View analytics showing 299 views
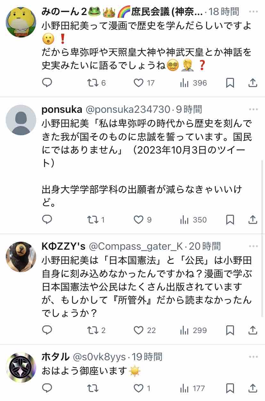 pos(185,330)
